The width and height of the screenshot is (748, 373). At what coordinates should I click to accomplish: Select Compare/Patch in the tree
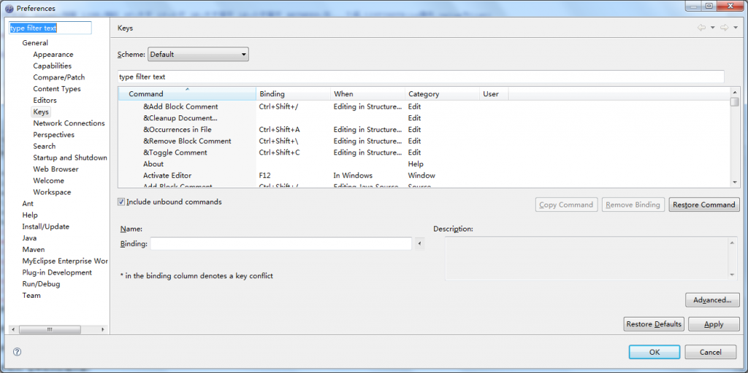59,77
